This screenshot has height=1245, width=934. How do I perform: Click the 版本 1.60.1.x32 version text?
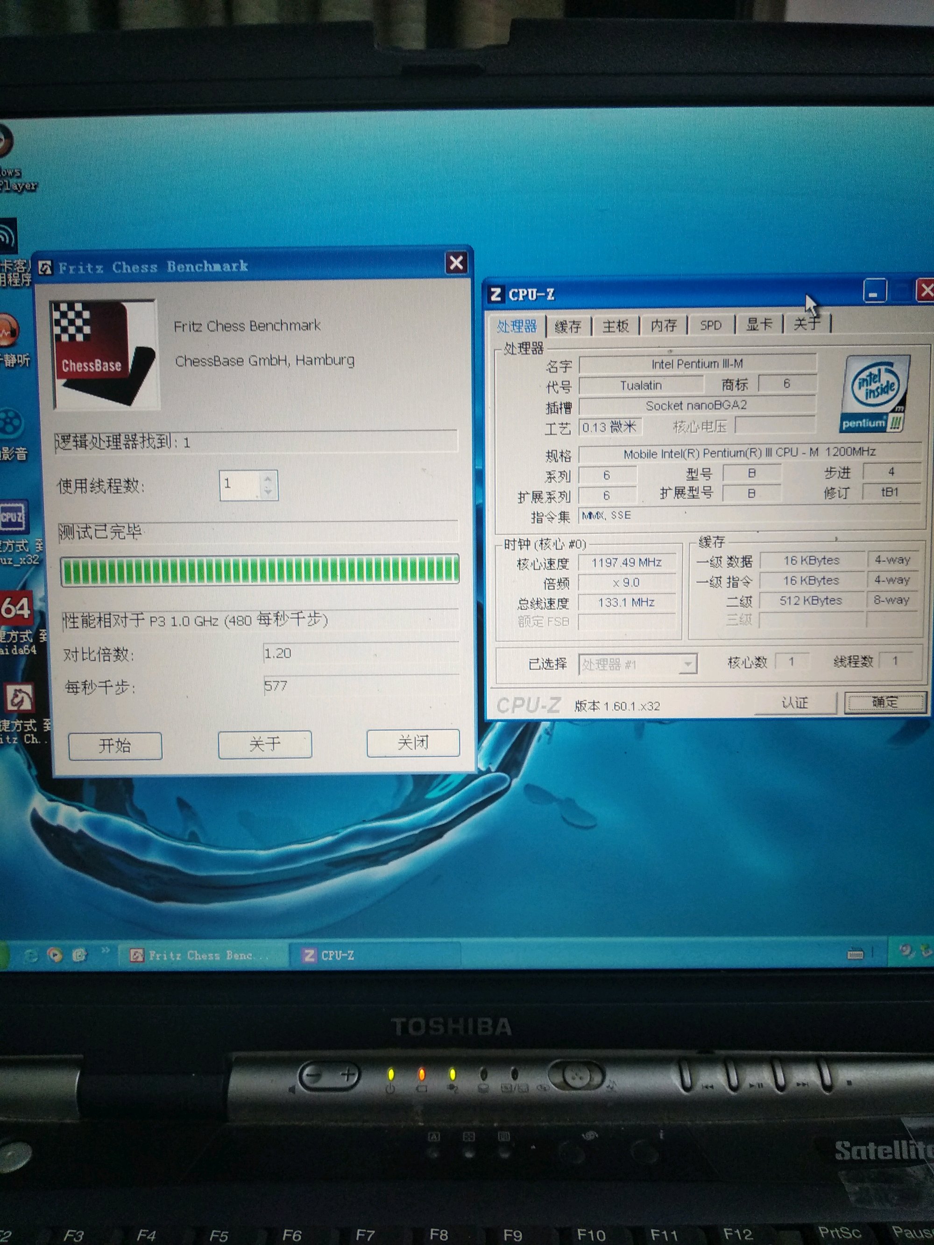(x=617, y=706)
